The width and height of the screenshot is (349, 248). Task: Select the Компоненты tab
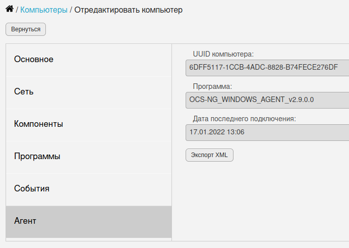[x=89, y=125]
